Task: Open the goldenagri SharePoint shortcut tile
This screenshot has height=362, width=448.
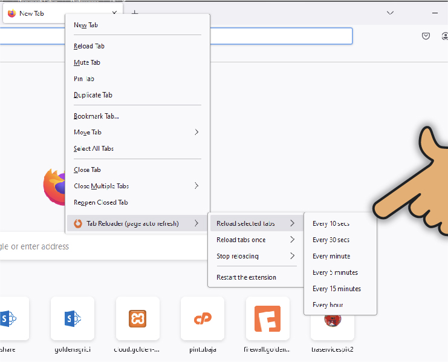Action: pos(72,318)
